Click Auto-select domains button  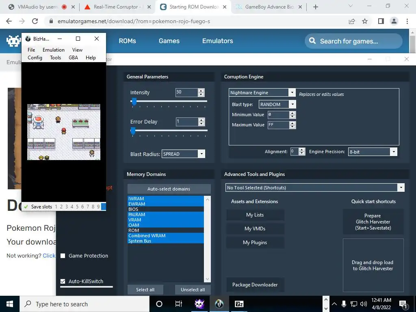[x=169, y=189]
